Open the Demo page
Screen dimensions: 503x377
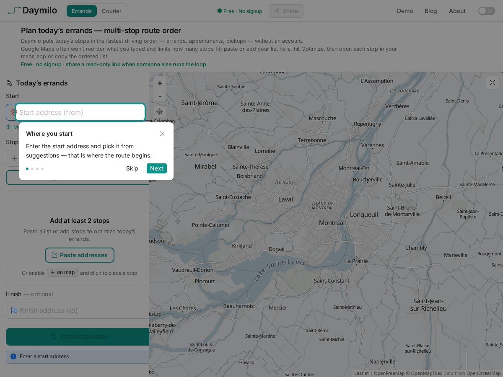click(405, 11)
